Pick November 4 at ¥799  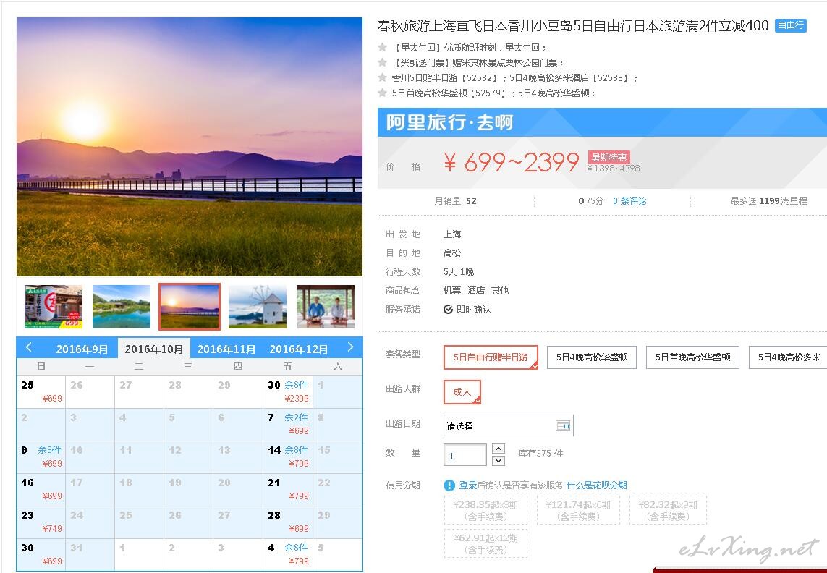click(288, 554)
